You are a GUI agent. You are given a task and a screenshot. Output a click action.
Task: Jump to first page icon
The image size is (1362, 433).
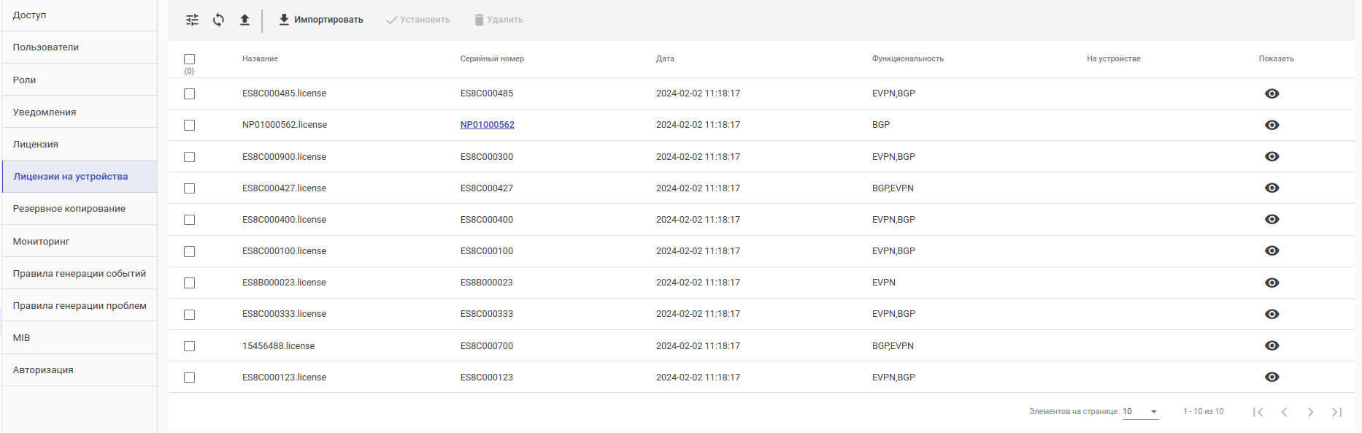pos(1258,412)
